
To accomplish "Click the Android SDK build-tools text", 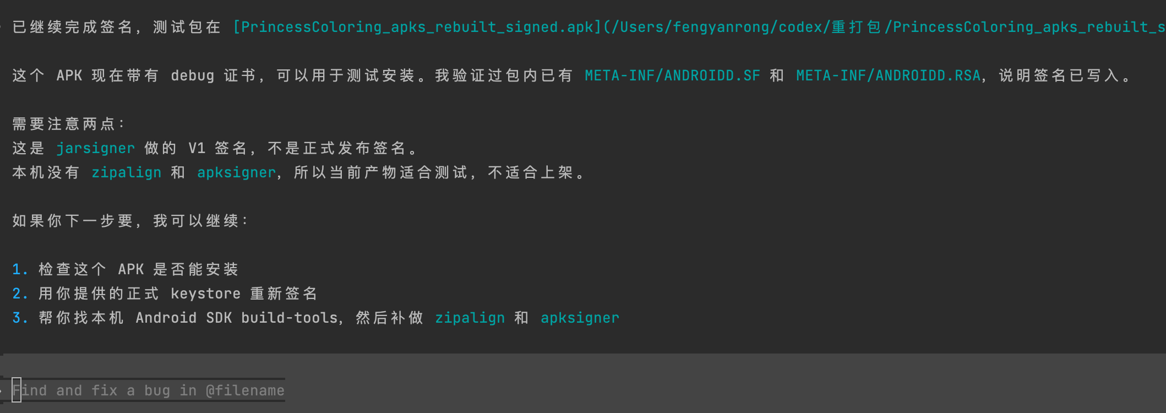I will (x=237, y=318).
